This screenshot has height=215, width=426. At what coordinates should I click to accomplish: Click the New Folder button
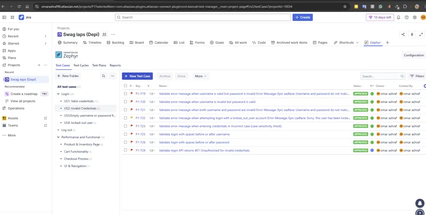coord(68,76)
